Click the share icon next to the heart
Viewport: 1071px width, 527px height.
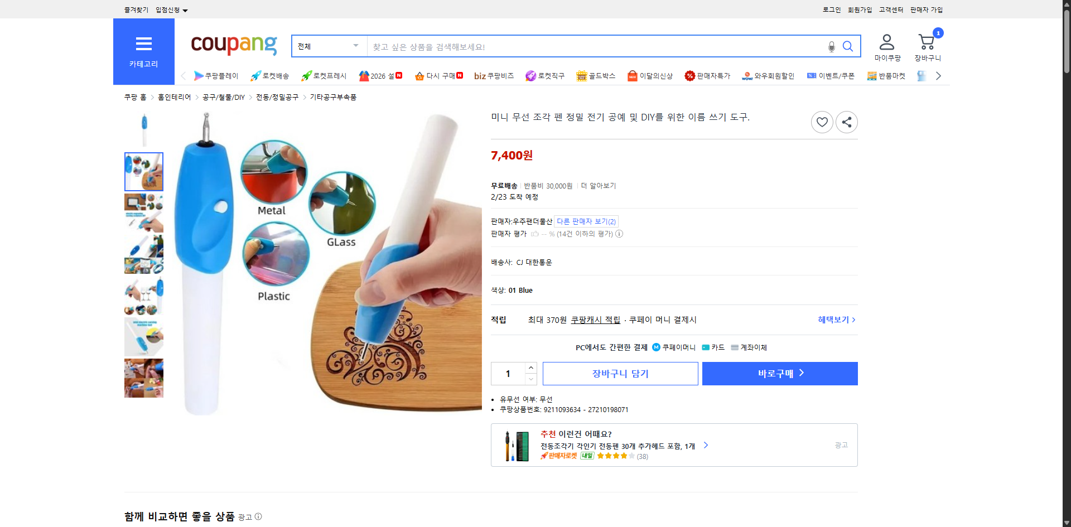[x=846, y=122]
